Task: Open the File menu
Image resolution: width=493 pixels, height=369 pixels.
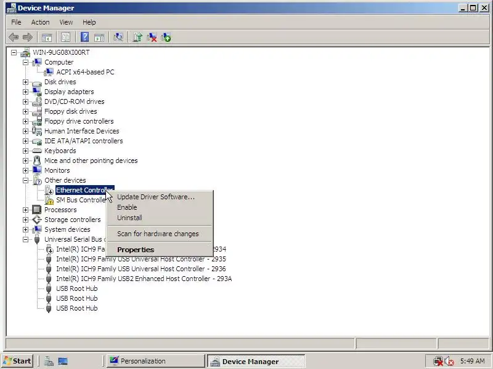Action: click(x=16, y=22)
